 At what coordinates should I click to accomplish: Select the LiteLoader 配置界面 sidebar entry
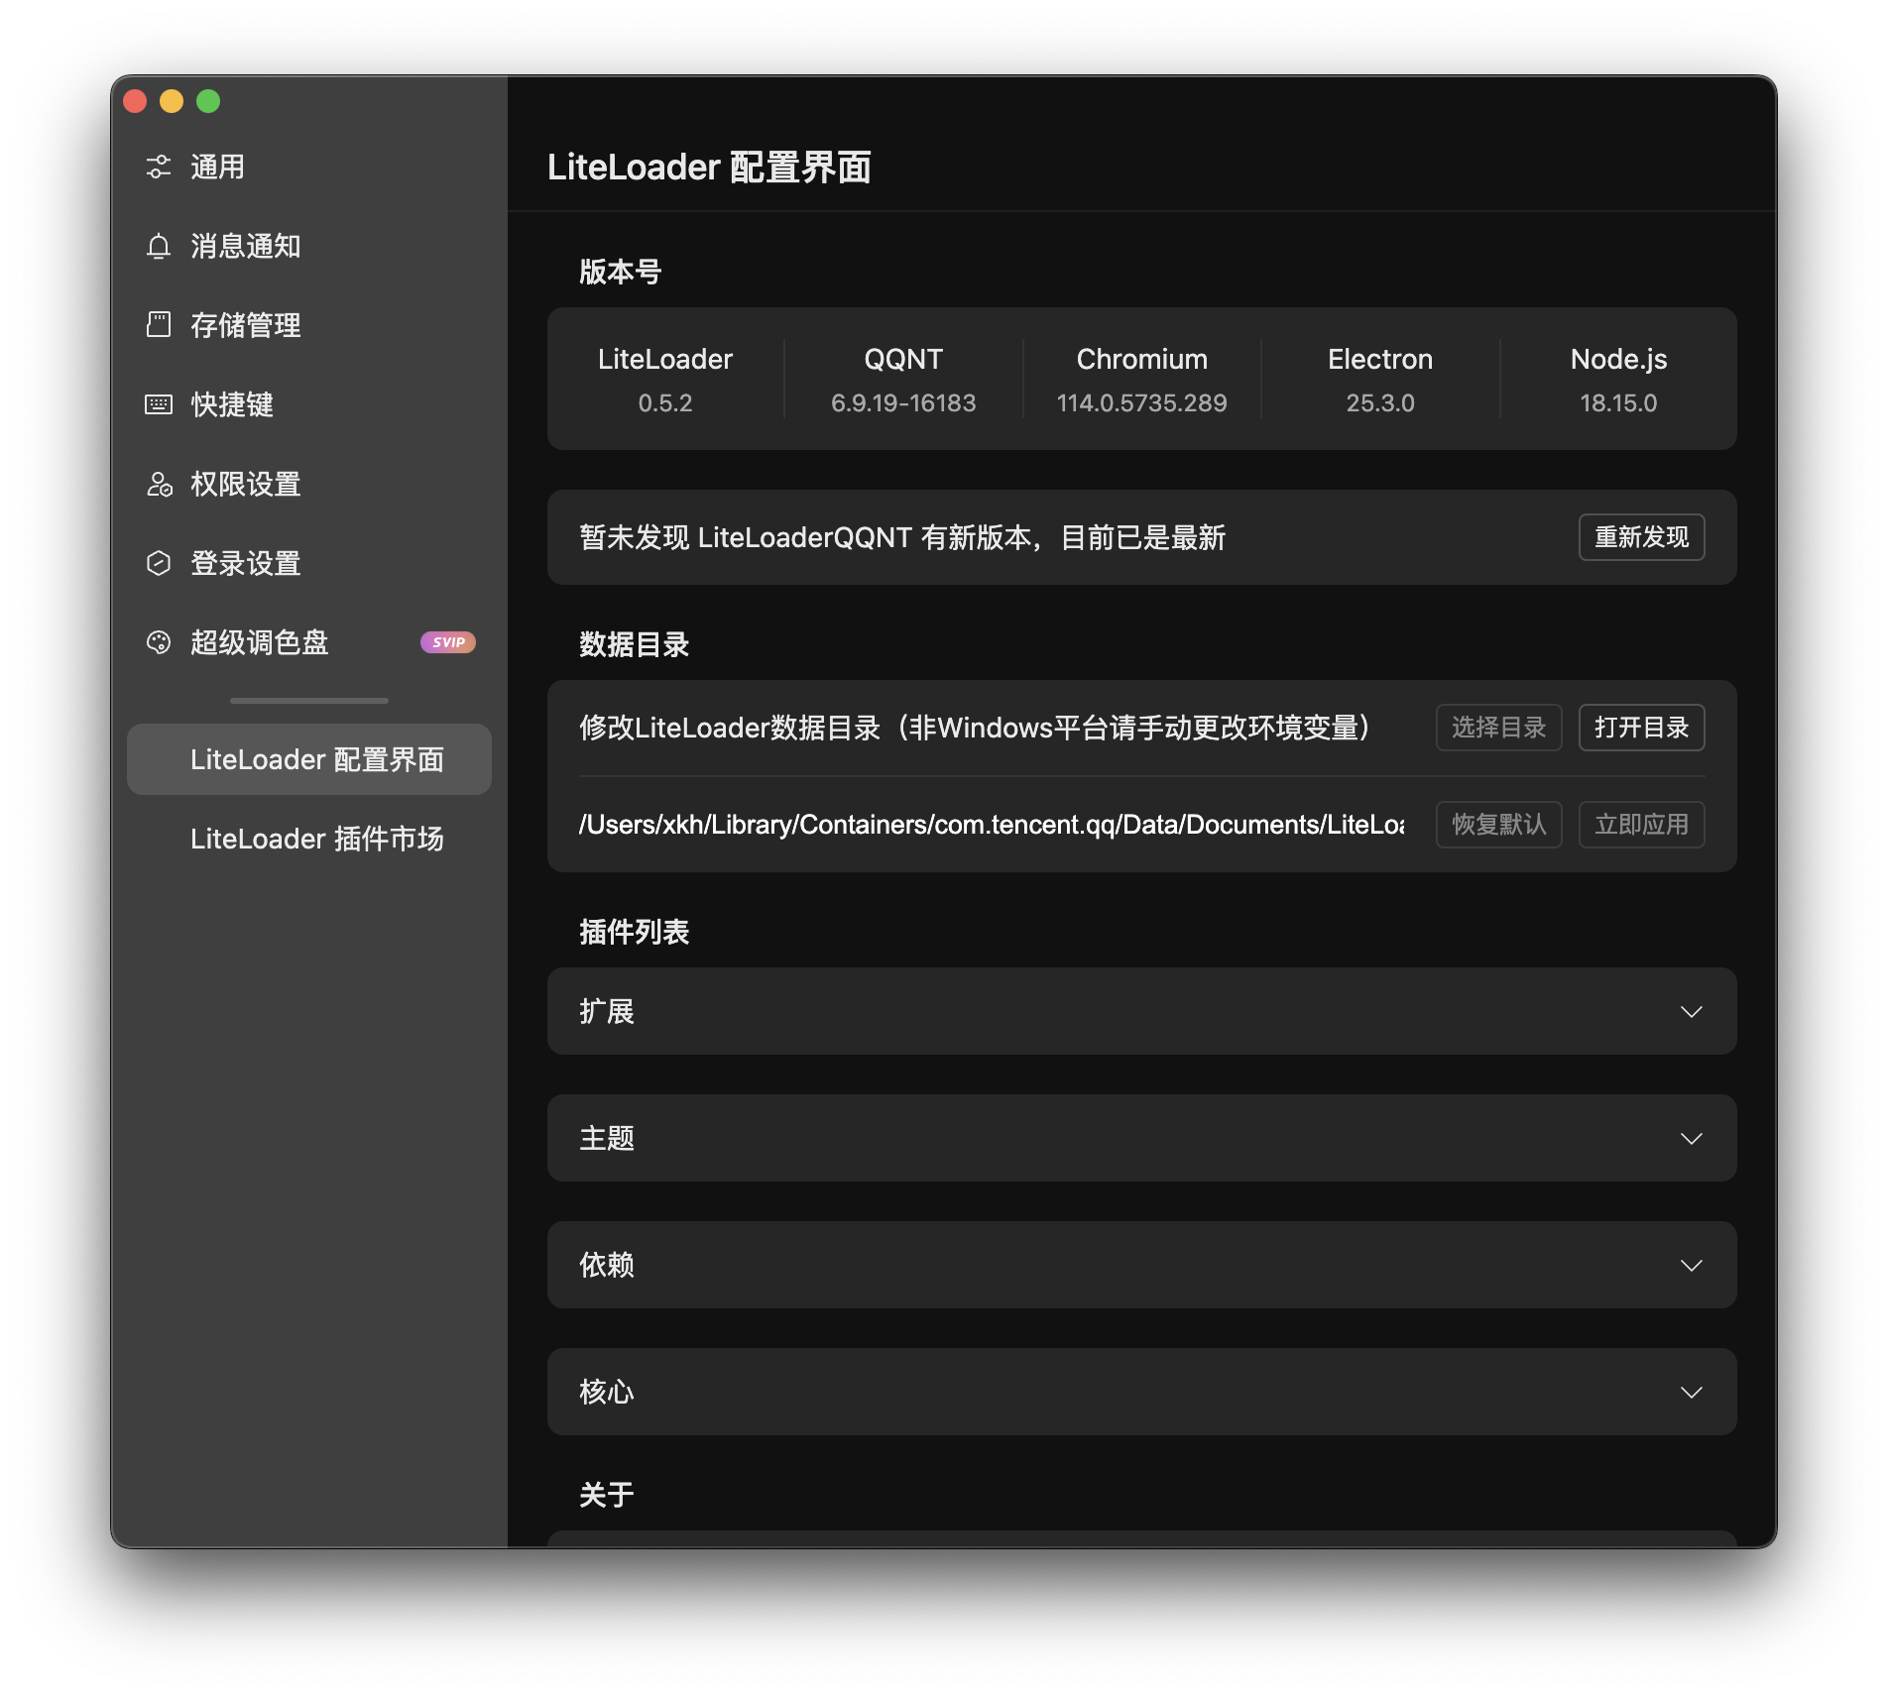point(317,759)
